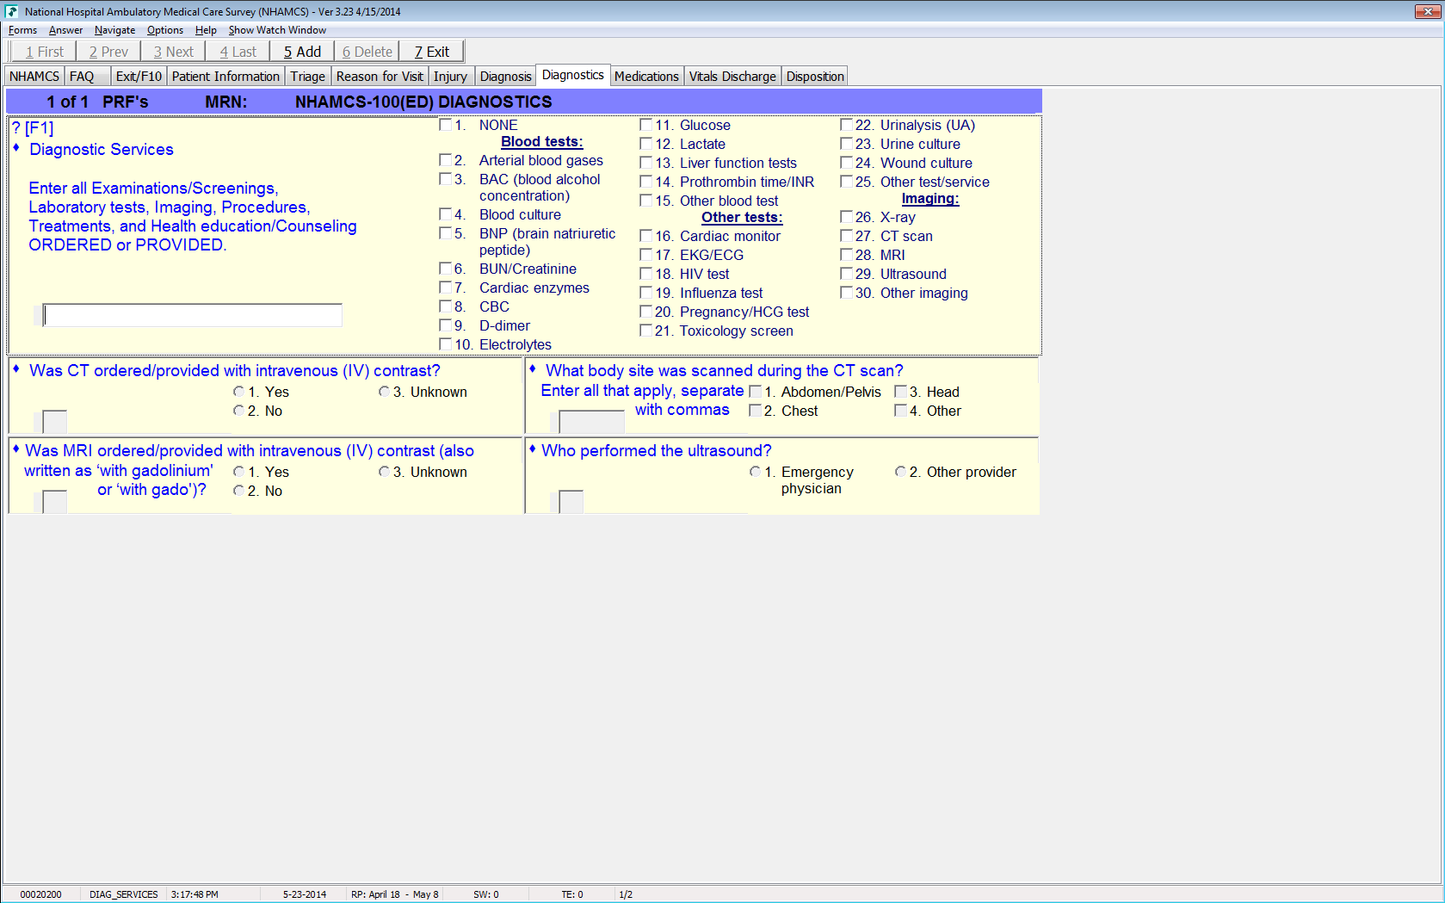Open the Answer menu
The image size is (1445, 903).
65,30
